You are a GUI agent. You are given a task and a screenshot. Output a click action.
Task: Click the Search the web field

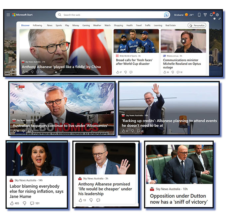tap(113, 15)
